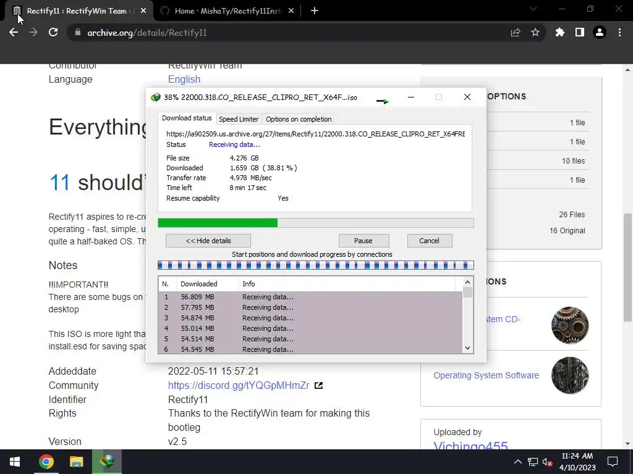Click the 26 Files download option
The image size is (633, 474).
coord(572,214)
